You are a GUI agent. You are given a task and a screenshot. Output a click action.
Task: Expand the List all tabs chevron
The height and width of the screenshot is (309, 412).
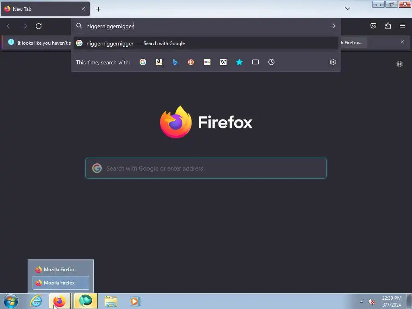pyautogui.click(x=347, y=9)
